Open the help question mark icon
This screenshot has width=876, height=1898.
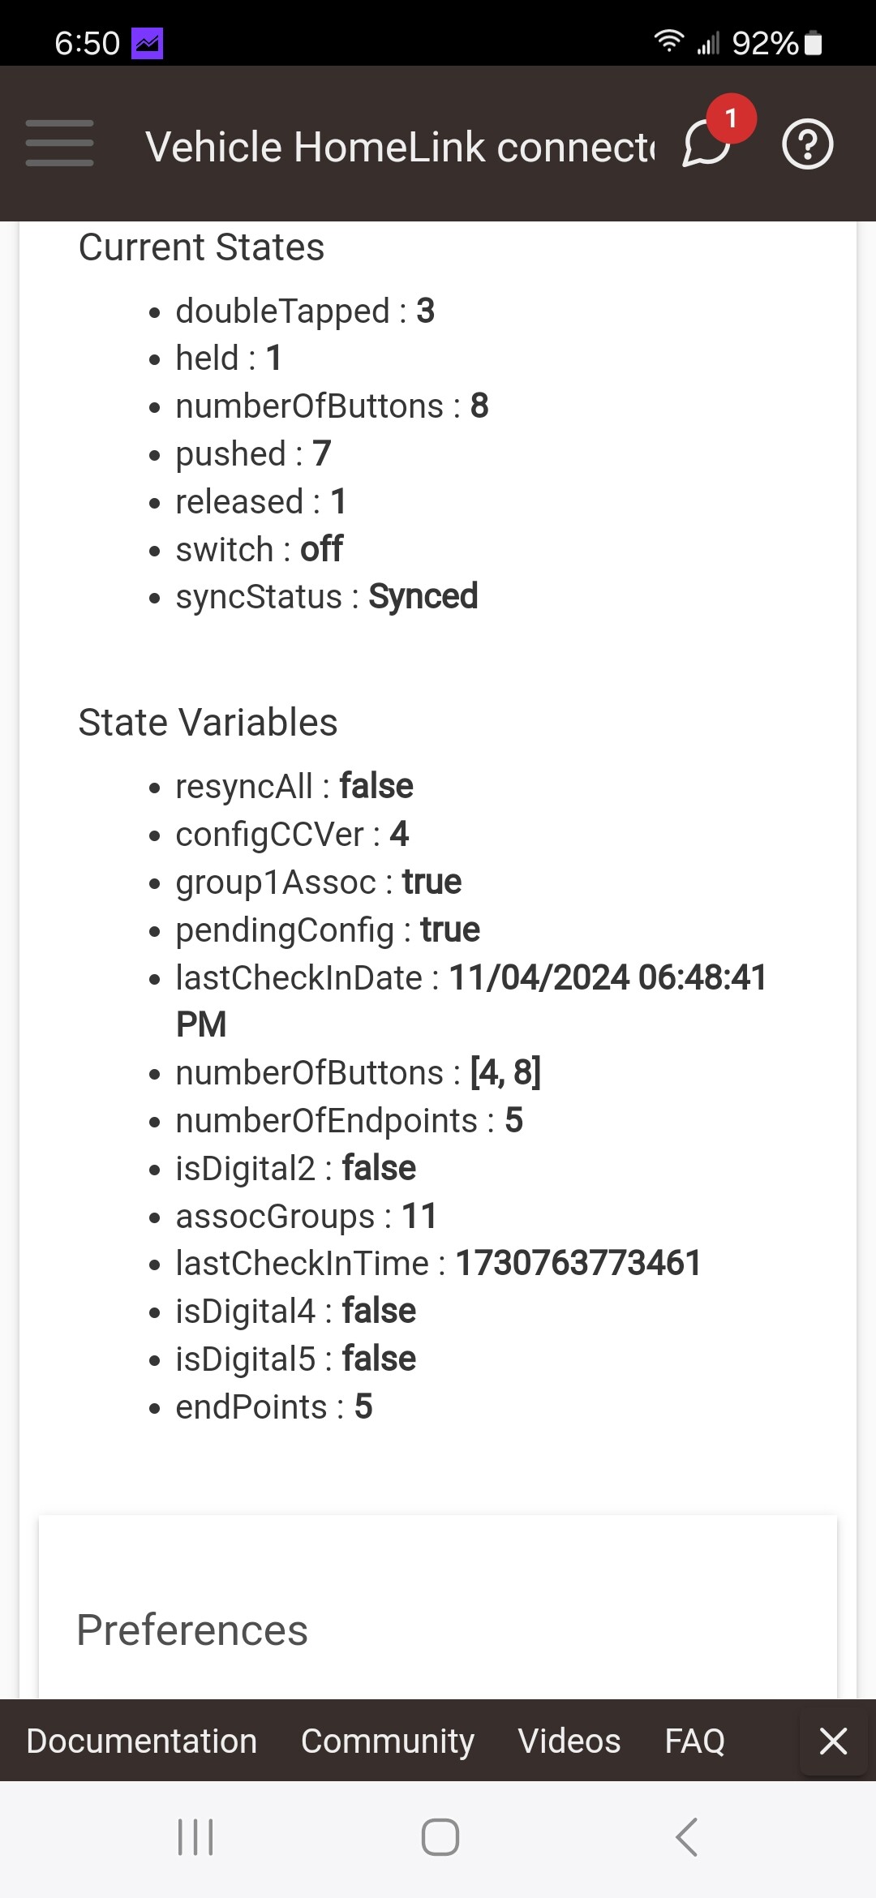coord(807,144)
